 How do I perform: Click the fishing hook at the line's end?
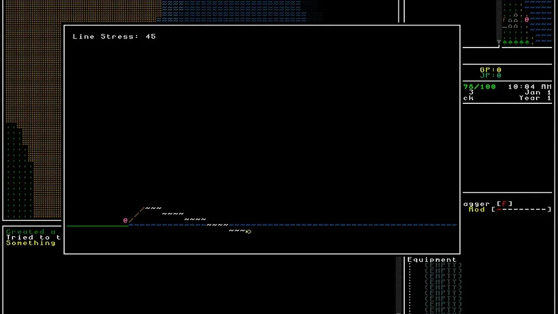(248, 231)
